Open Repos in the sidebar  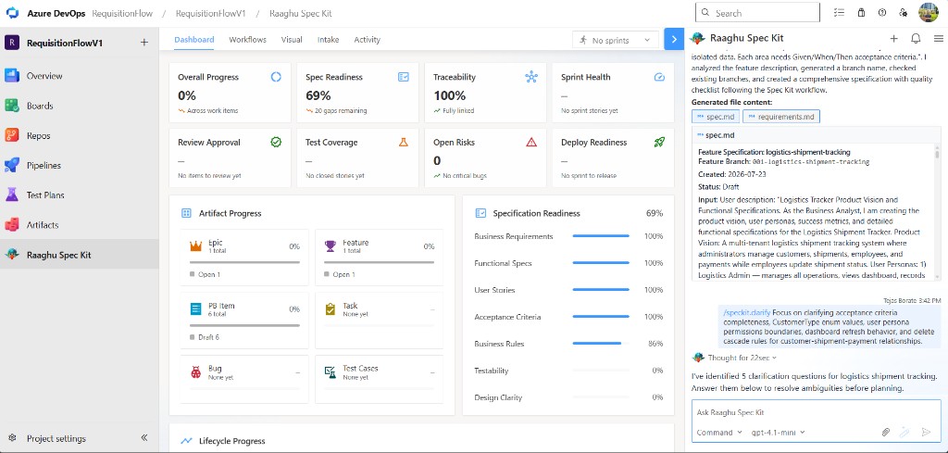80,136
